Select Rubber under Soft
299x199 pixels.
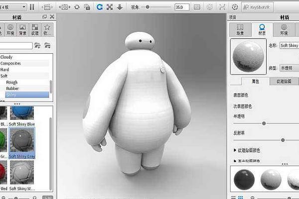point(12,89)
